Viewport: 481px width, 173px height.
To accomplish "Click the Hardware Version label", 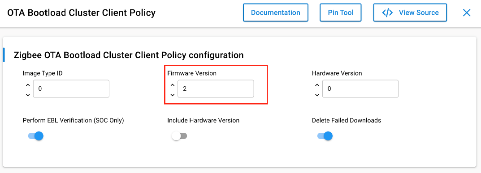I will coord(337,73).
